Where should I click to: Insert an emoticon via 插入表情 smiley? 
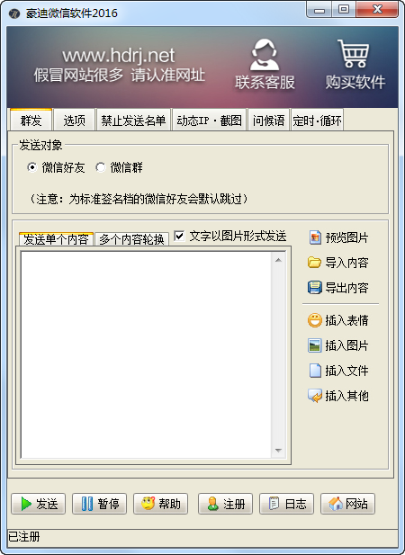pos(314,320)
